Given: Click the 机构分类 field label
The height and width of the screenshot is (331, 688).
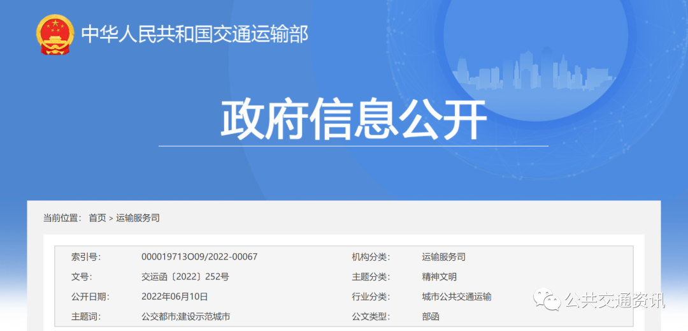Looking at the screenshot, I should point(371,257).
